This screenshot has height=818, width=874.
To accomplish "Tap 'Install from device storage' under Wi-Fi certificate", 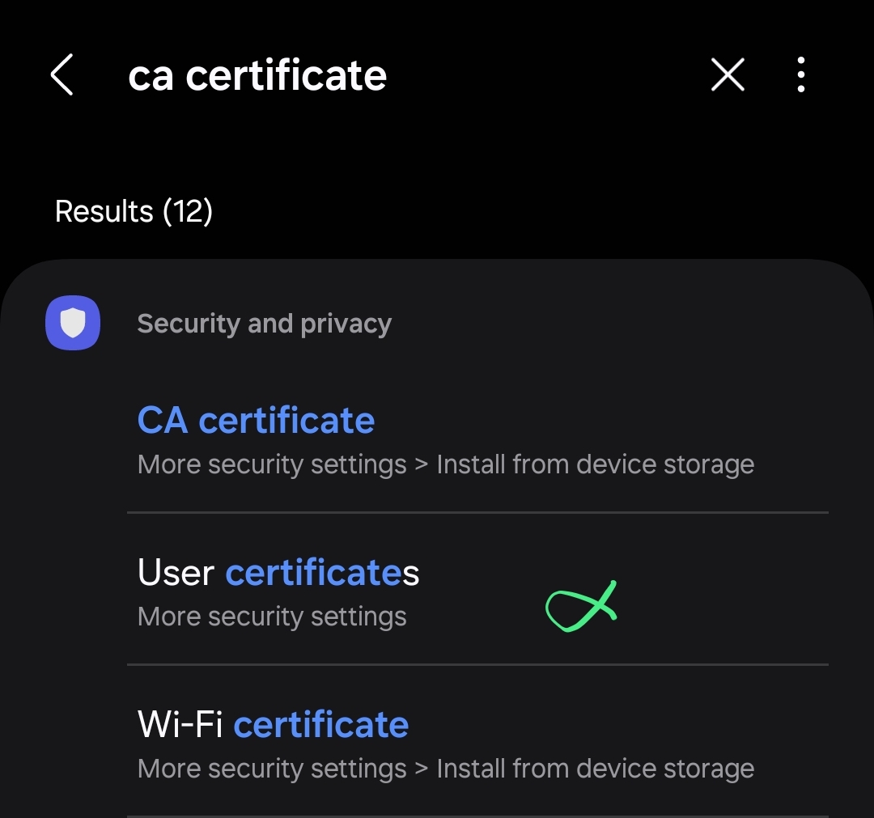I will 596,769.
